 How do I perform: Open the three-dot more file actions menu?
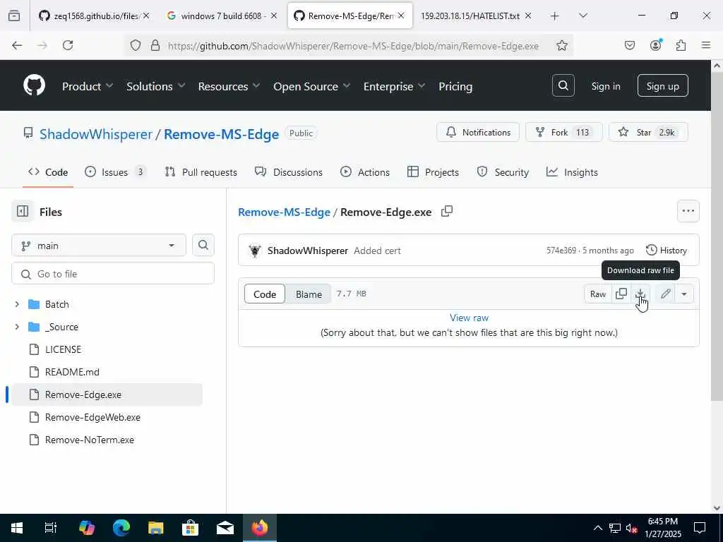[688, 211]
